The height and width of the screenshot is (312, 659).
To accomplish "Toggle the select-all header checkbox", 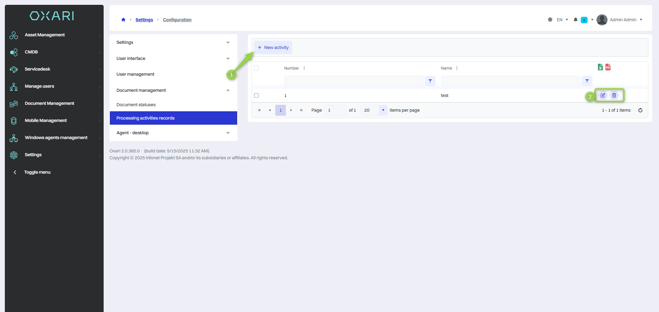I will [x=256, y=68].
